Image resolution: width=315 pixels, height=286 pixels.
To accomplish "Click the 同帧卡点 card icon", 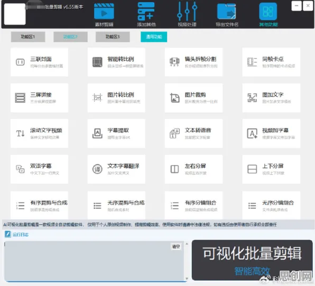I will click(252, 62).
